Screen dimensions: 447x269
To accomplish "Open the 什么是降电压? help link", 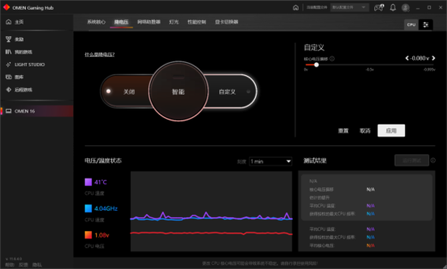I will pyautogui.click(x=99, y=55).
